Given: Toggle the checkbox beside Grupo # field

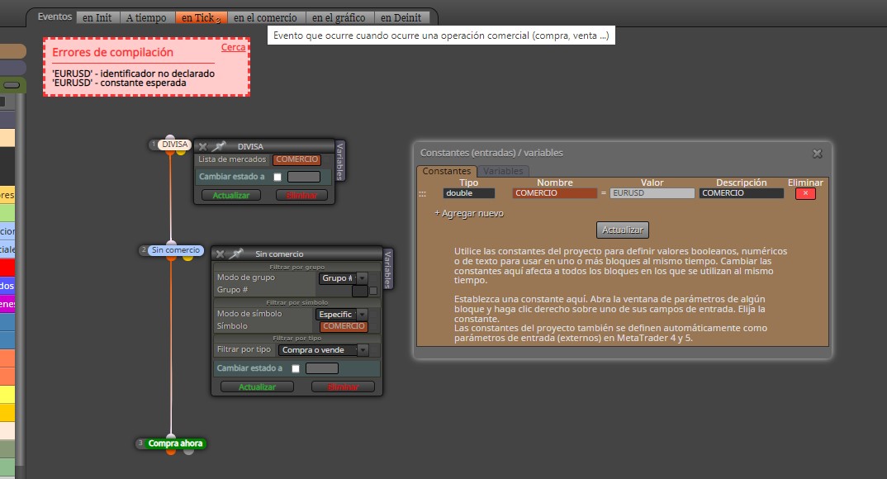Looking at the screenshot, I should pyautogui.click(x=373, y=291).
